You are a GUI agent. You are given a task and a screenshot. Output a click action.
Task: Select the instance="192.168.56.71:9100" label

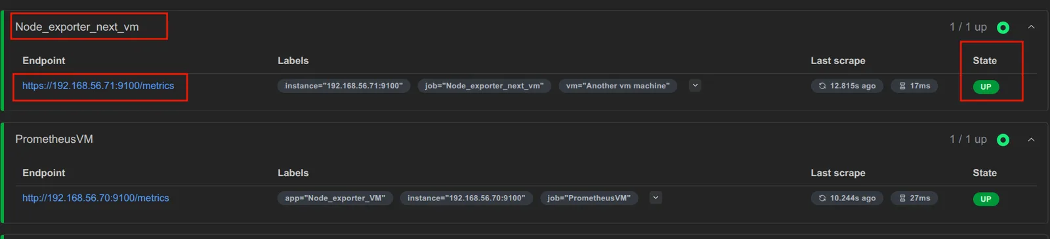click(x=344, y=86)
